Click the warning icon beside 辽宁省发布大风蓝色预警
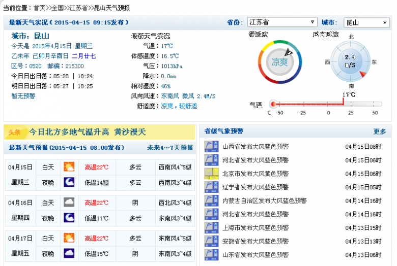The image size is (397, 266). tap(211, 187)
